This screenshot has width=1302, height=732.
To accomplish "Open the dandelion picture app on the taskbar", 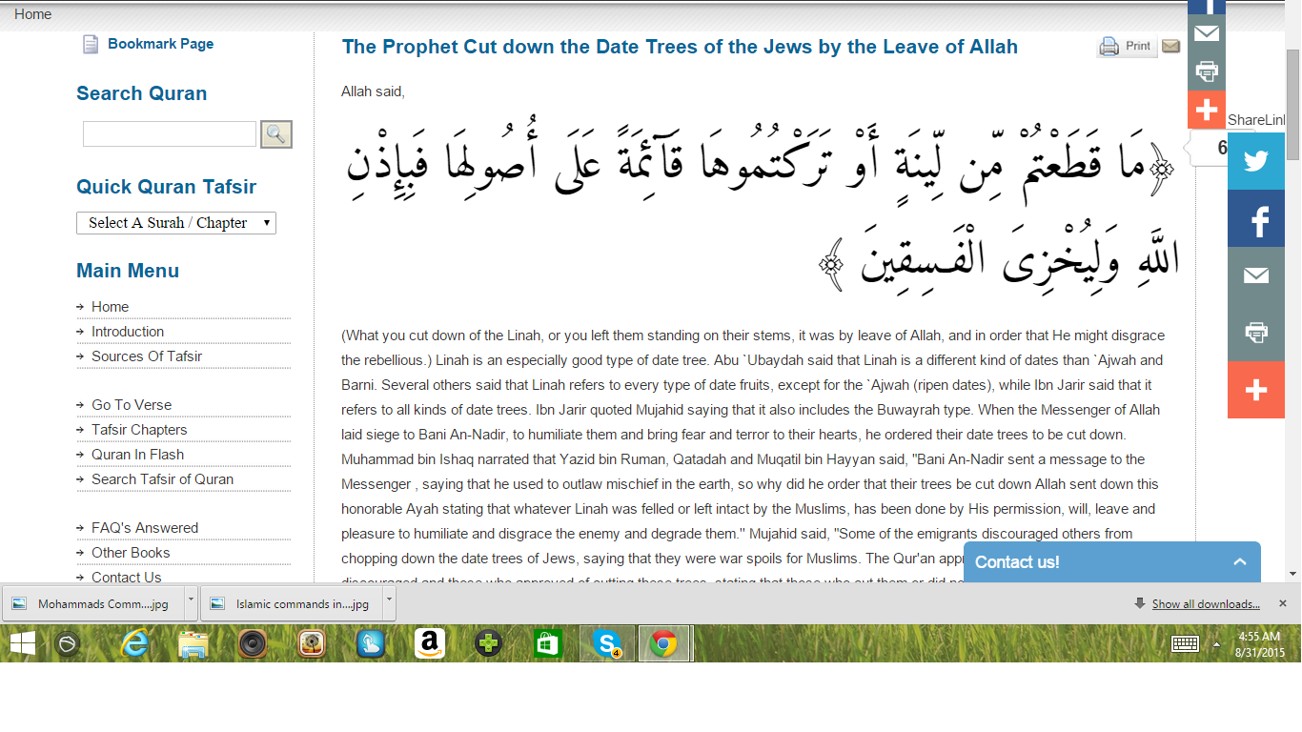I will 312,644.
